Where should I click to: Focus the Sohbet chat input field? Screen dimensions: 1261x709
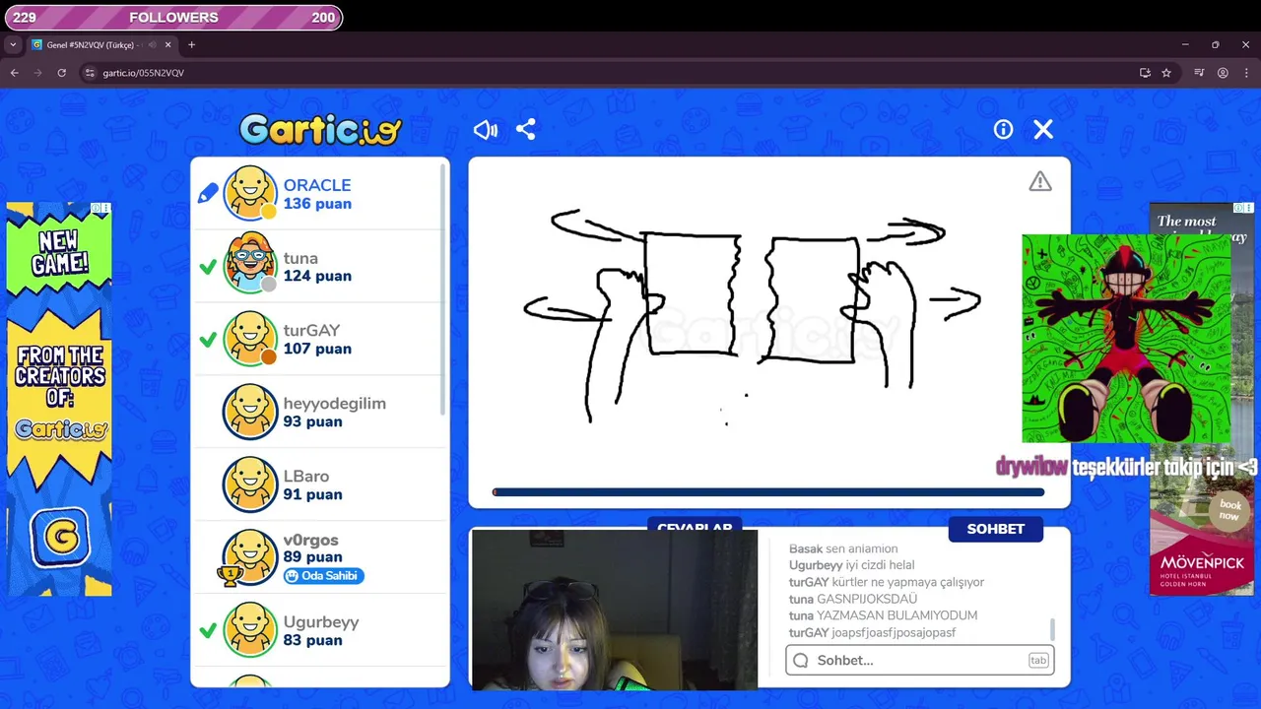tap(920, 660)
